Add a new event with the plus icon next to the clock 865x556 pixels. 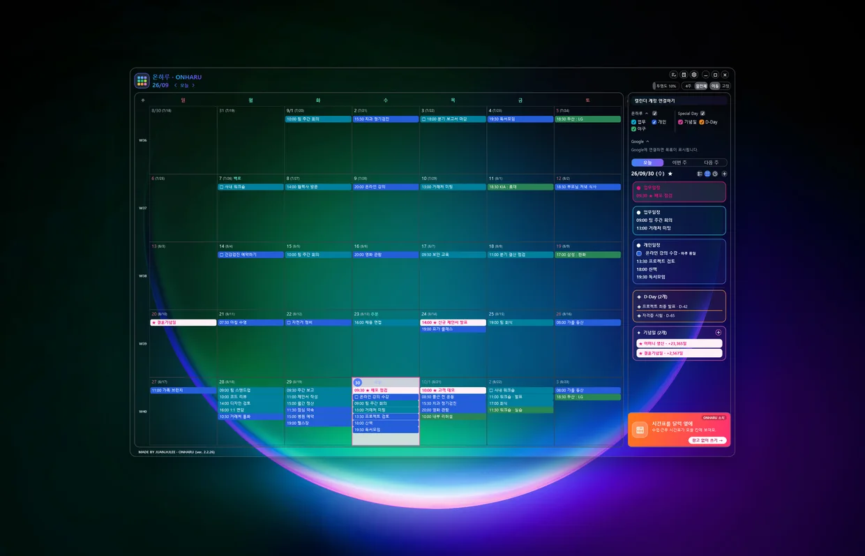(724, 174)
